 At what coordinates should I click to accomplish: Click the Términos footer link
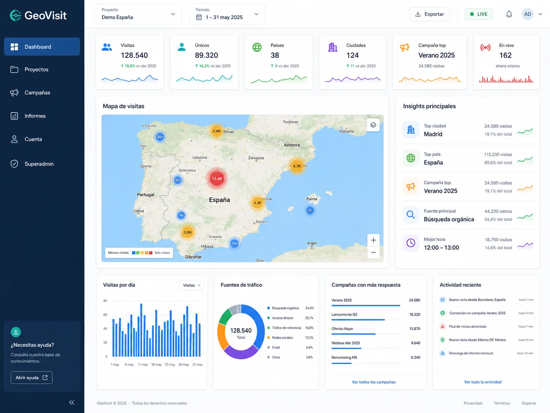[502, 403]
